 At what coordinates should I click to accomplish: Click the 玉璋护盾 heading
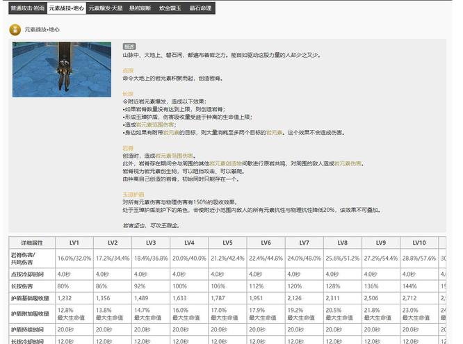click(133, 195)
